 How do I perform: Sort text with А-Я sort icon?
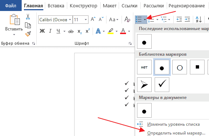click(x=199, y=19)
